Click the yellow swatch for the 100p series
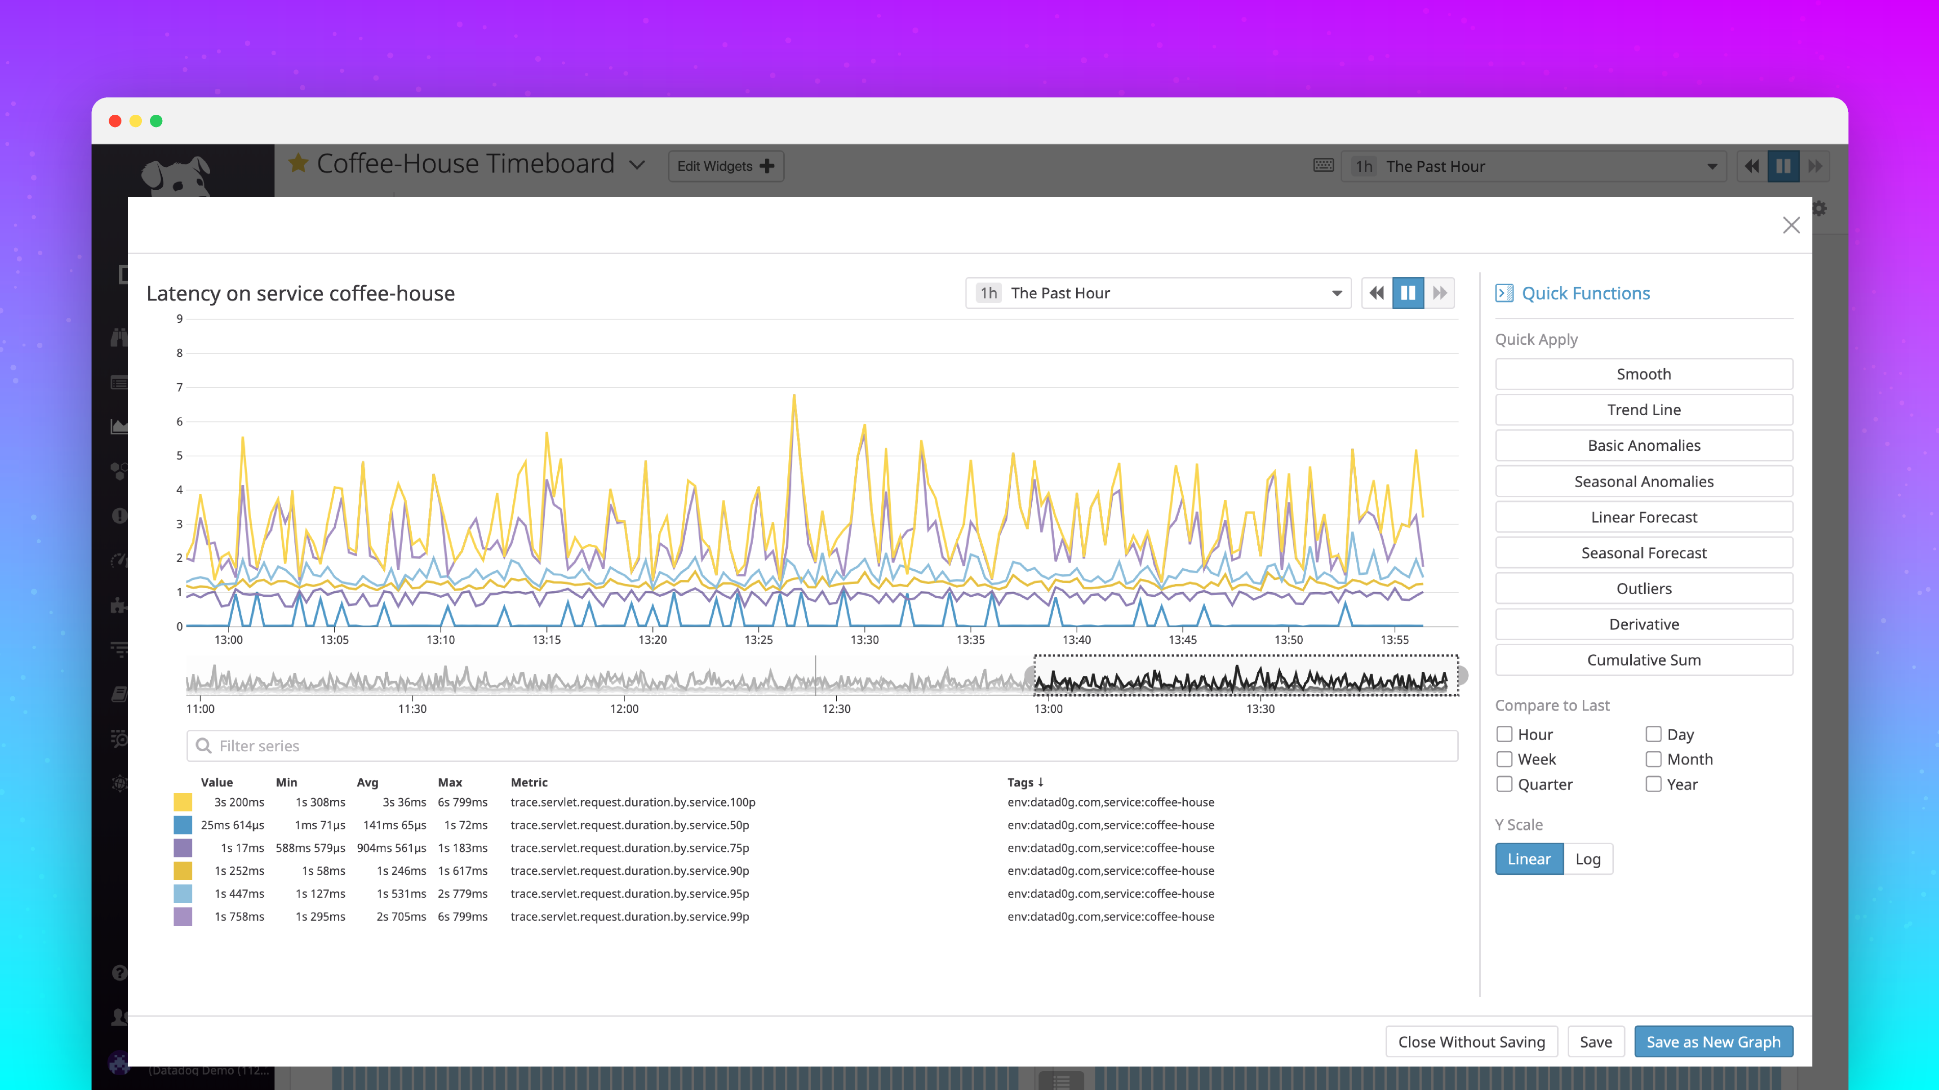This screenshot has height=1090, width=1939. click(182, 802)
